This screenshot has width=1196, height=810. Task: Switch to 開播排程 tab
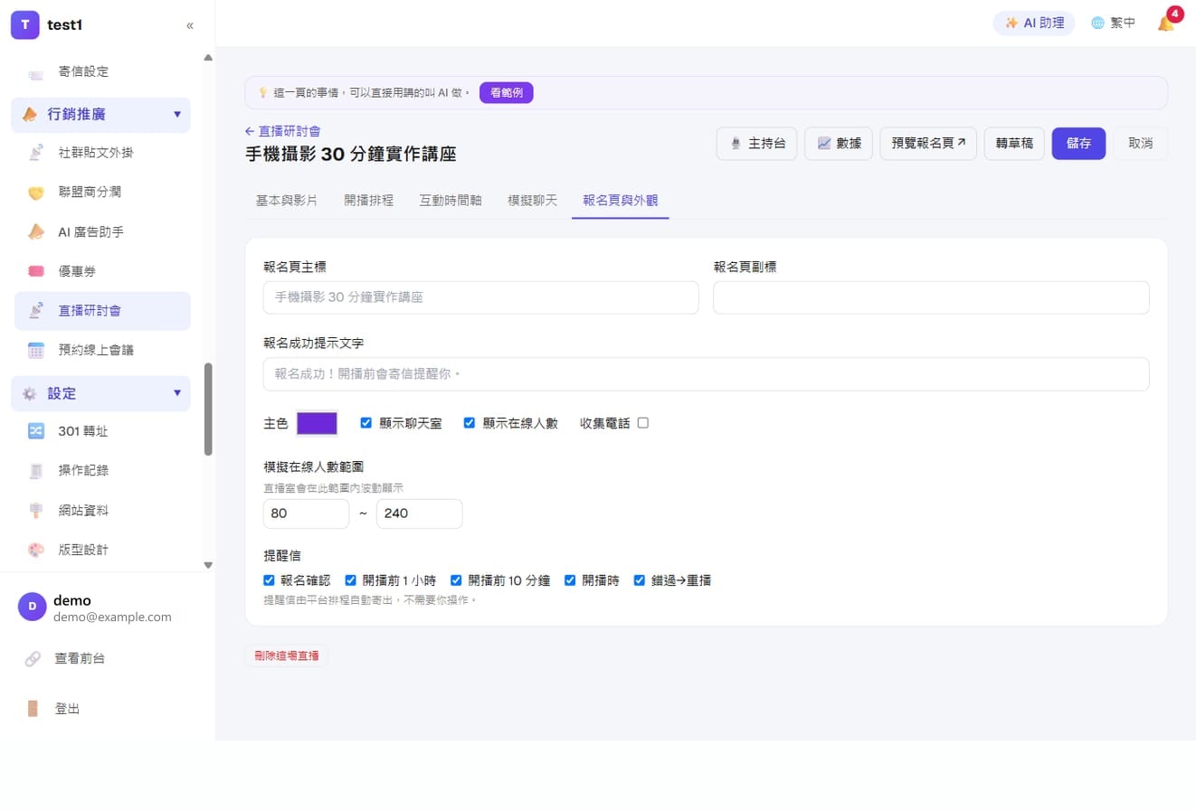point(369,201)
